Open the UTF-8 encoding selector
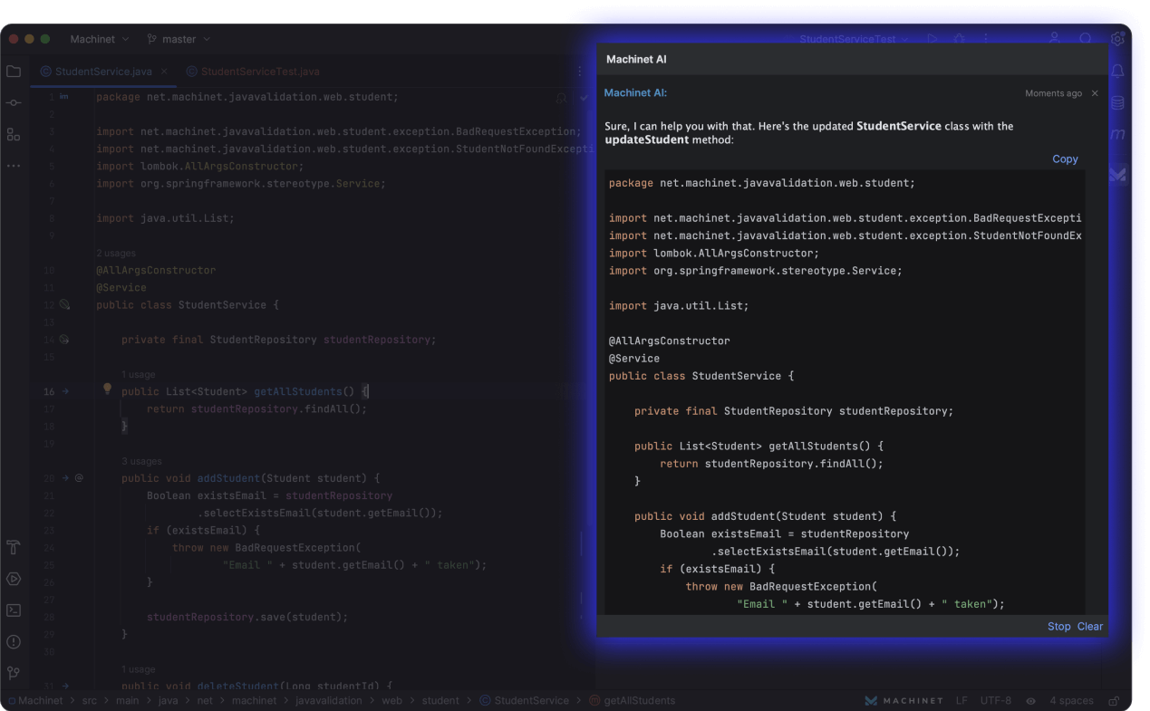Viewport: 1150px width, 711px height. pyautogui.click(x=994, y=701)
